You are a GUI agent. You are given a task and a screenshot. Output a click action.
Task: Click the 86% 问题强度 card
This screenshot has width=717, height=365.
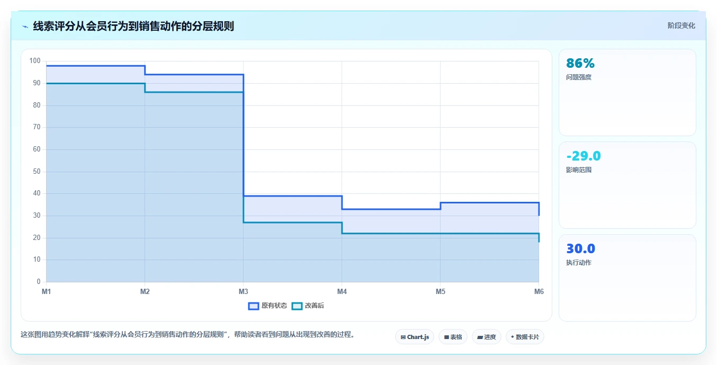628,93
